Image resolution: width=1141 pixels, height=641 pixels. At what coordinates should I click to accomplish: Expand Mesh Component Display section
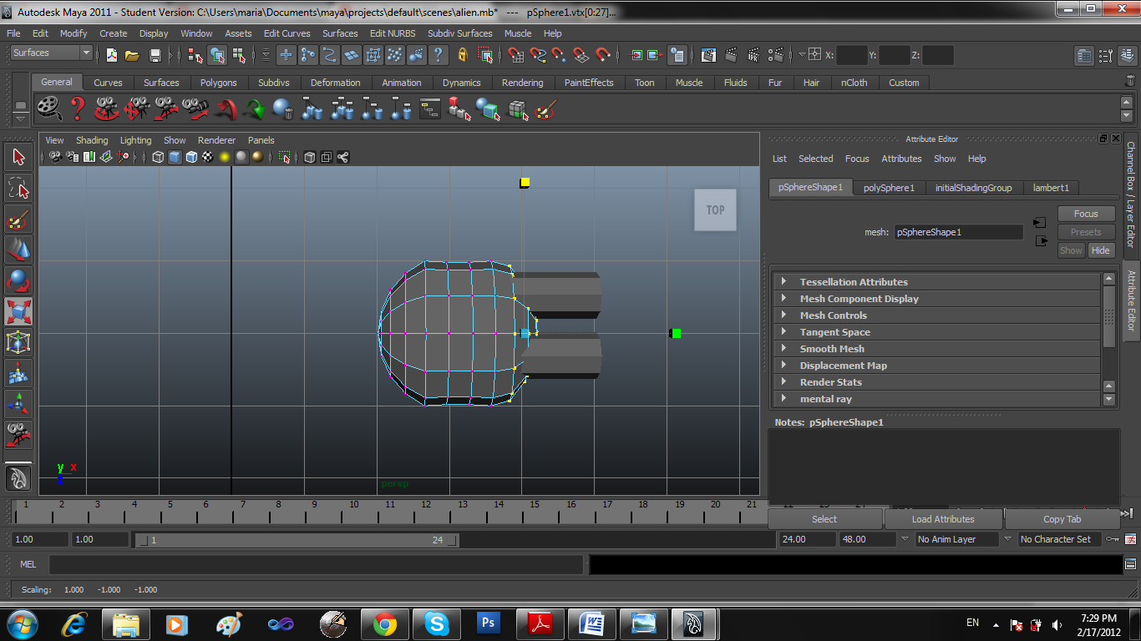[x=936, y=299]
